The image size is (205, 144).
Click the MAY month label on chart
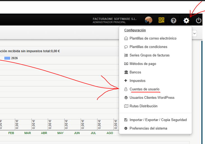click(x=60, y=133)
